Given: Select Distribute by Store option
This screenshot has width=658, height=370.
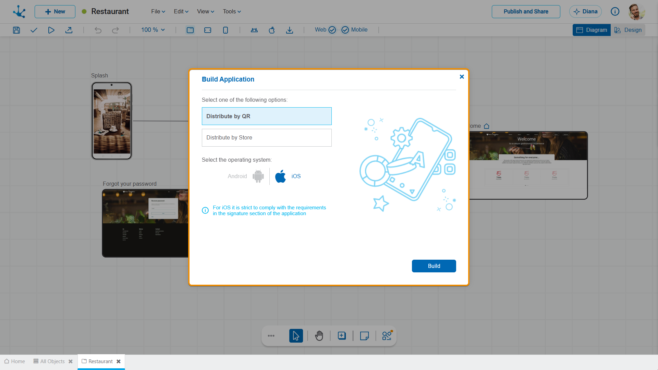Looking at the screenshot, I should [x=267, y=138].
